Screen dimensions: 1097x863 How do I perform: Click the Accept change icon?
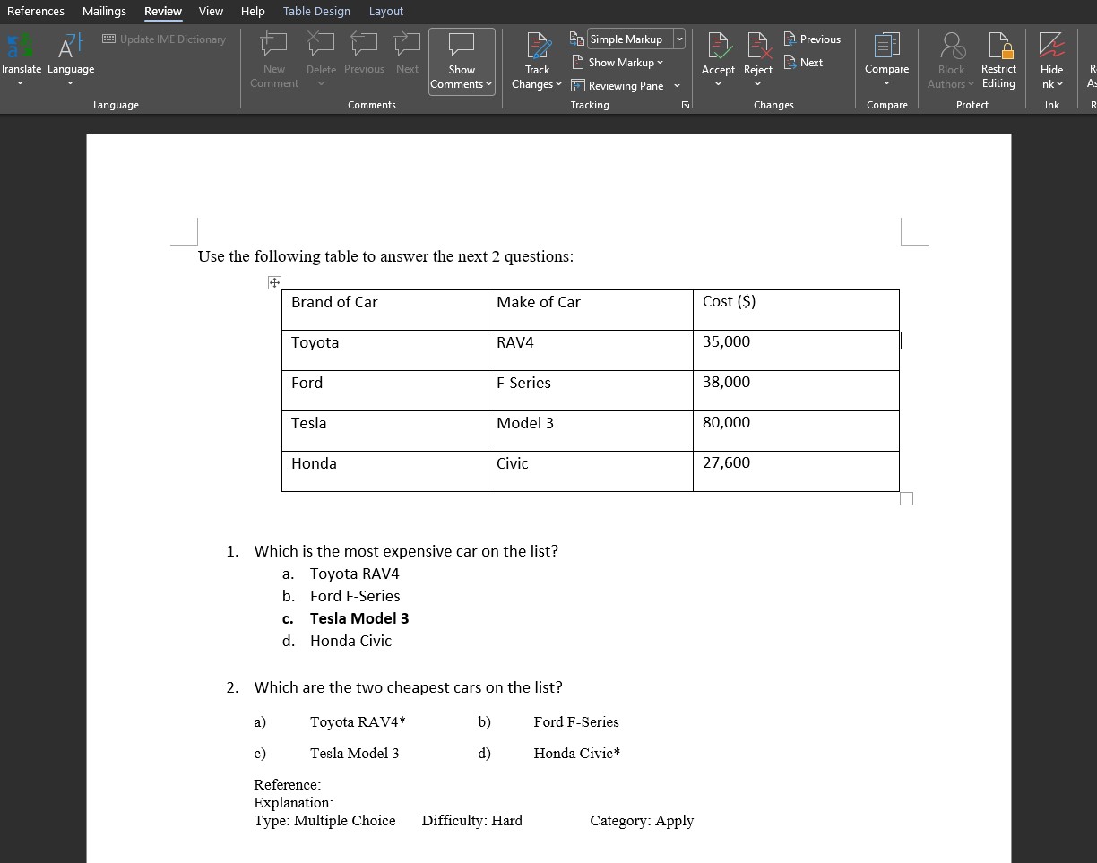coord(718,47)
